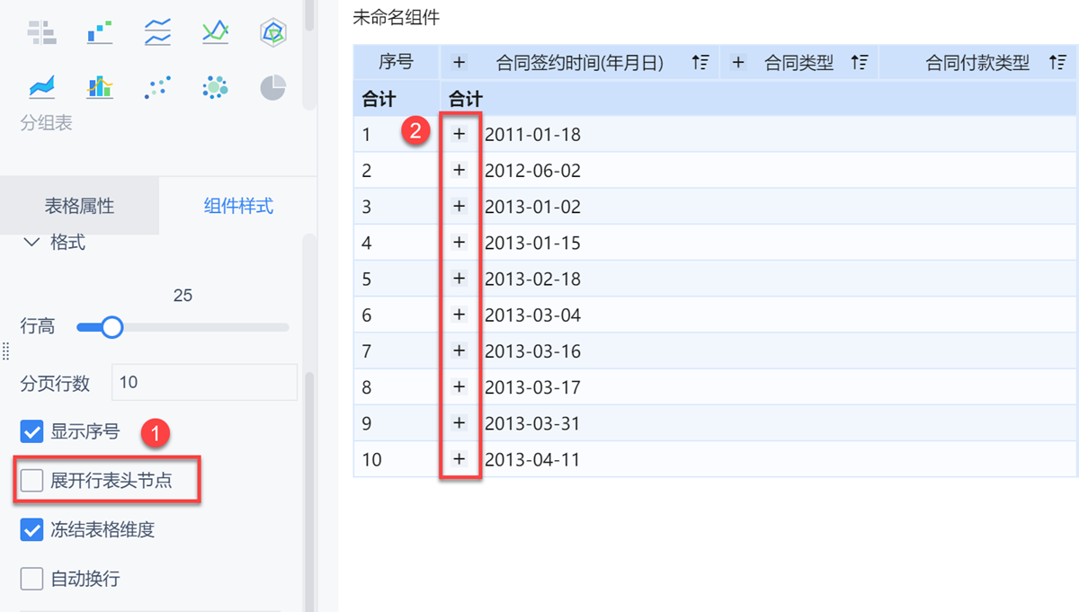Pick the bubble cluster chart icon
Image resolution: width=1079 pixels, height=612 pixels.
click(215, 87)
